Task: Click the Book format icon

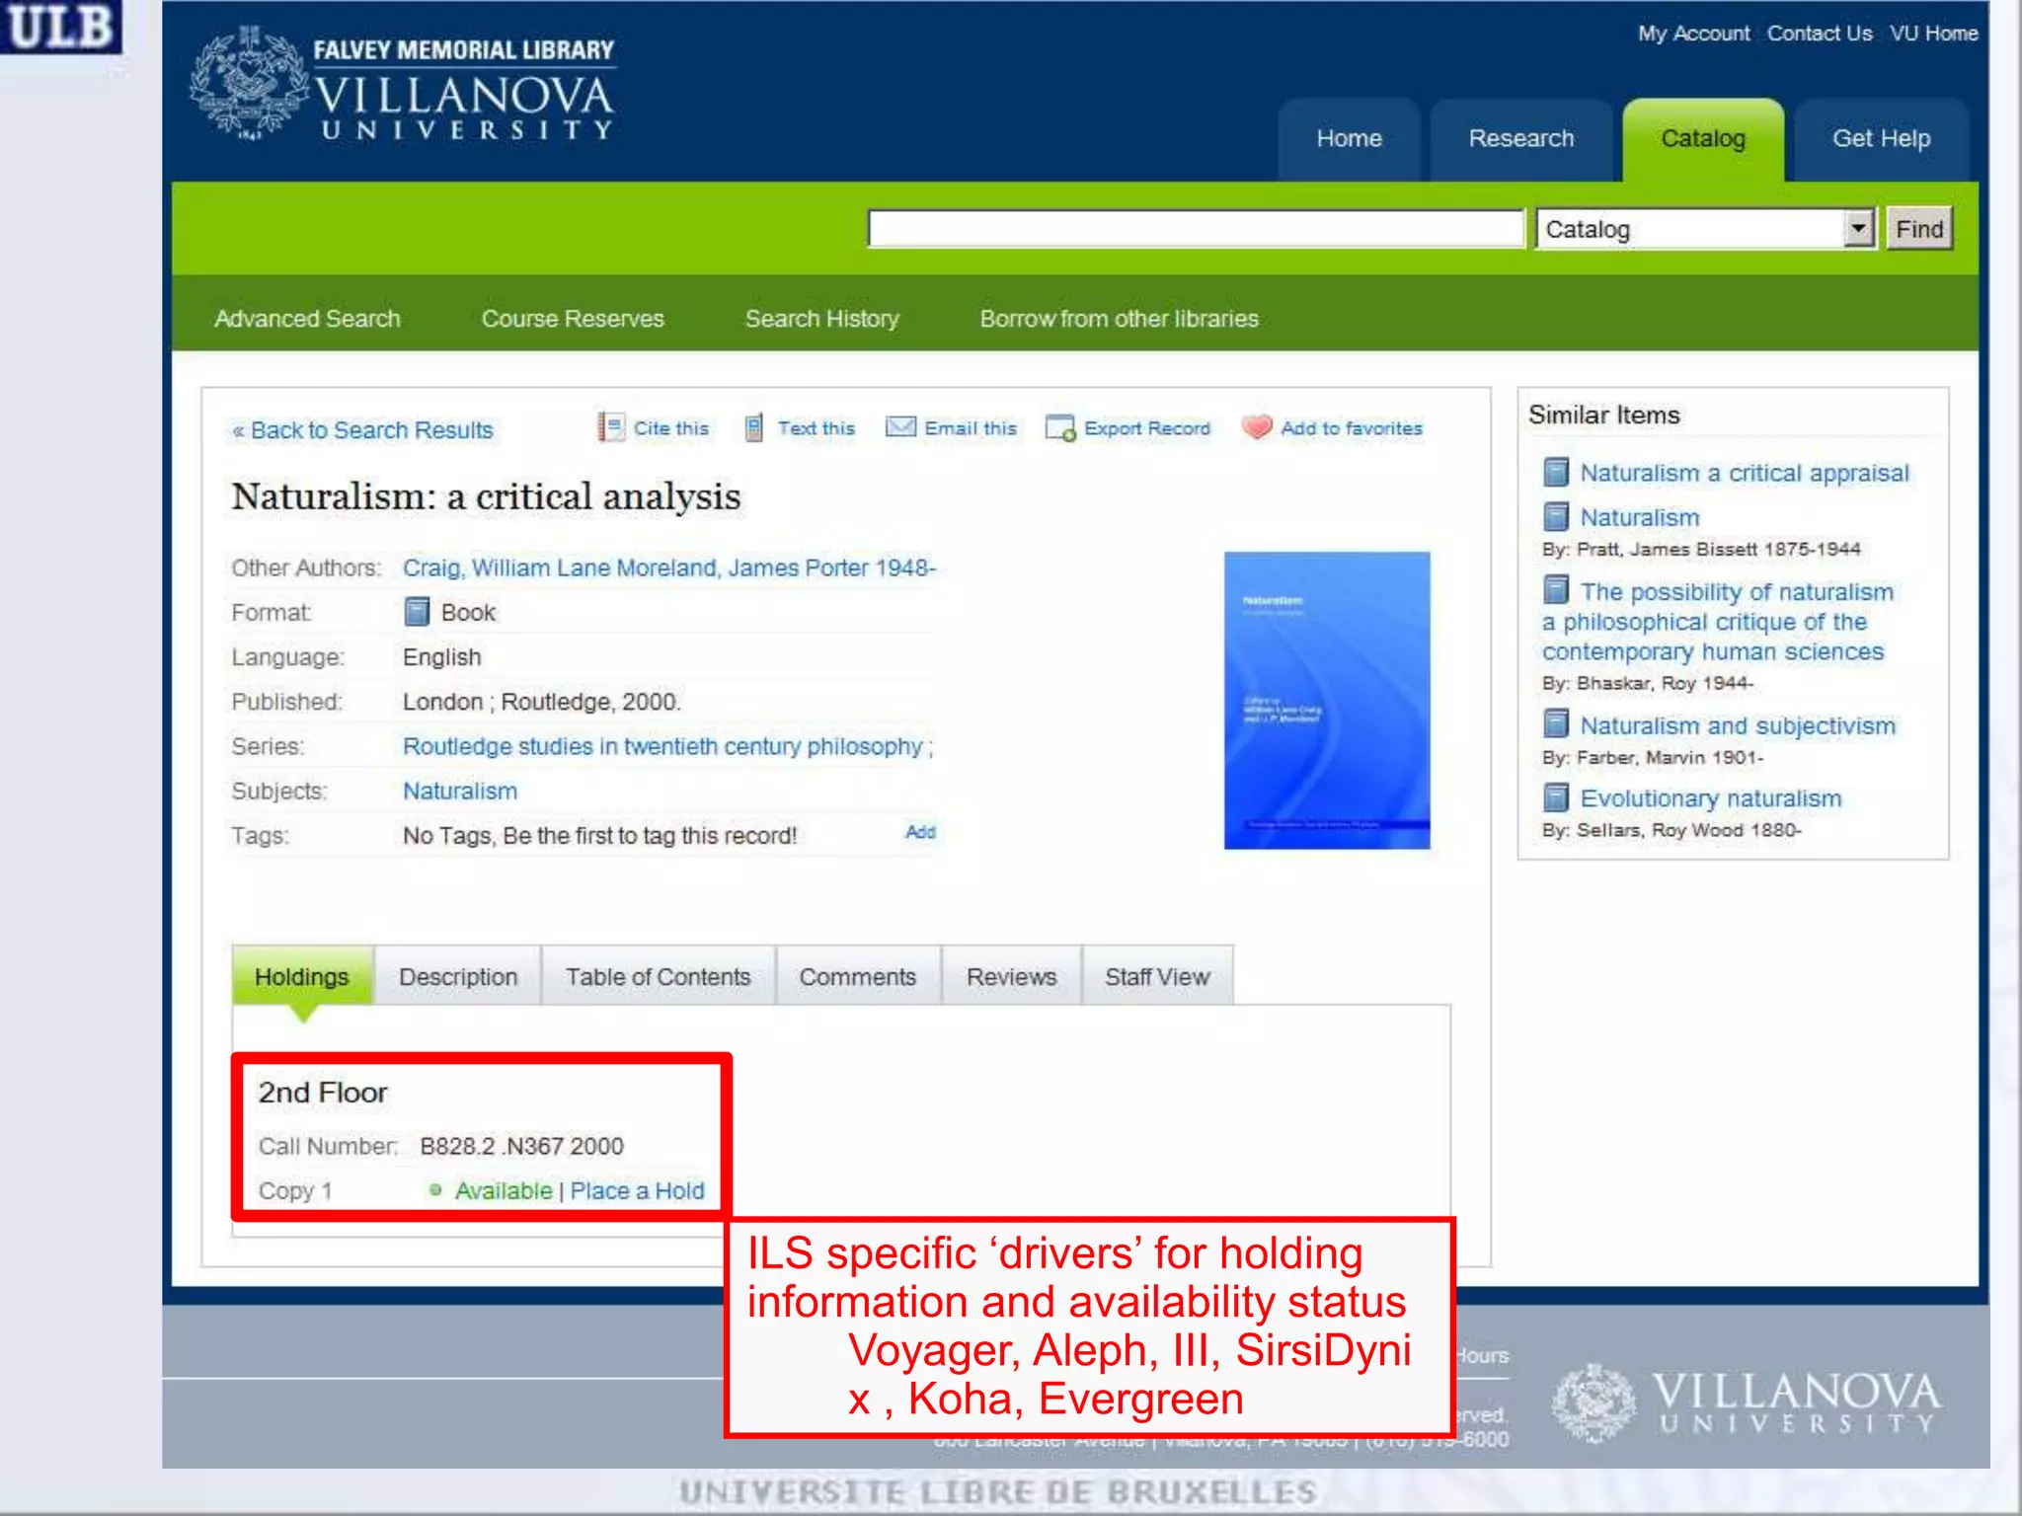Action: click(418, 612)
